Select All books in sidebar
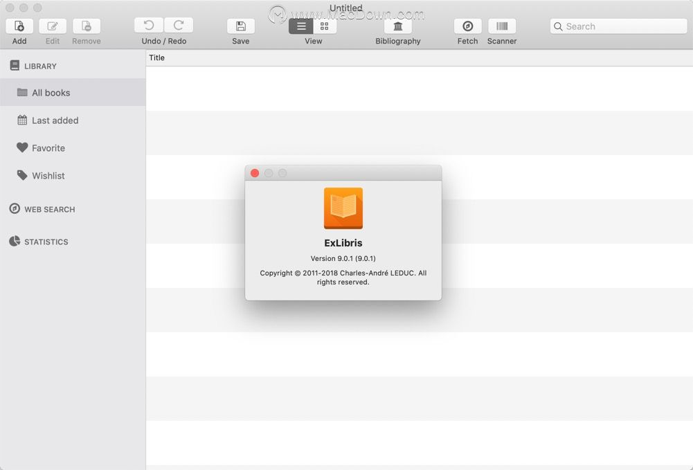This screenshot has width=693, height=470. coord(73,93)
